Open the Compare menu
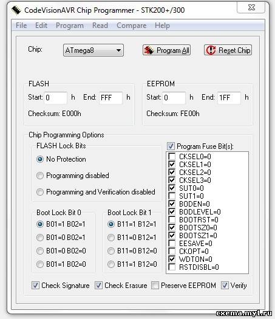Viewport: 275px width, 319px height. point(132,26)
